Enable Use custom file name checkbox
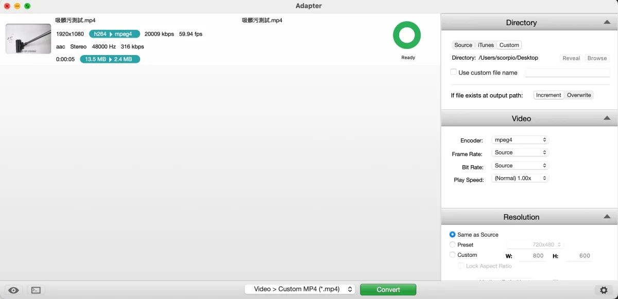This screenshot has width=618, height=299. 454,72
